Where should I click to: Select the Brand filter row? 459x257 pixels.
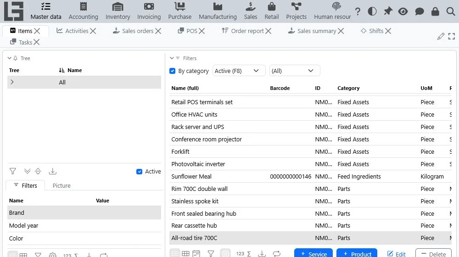84,213
